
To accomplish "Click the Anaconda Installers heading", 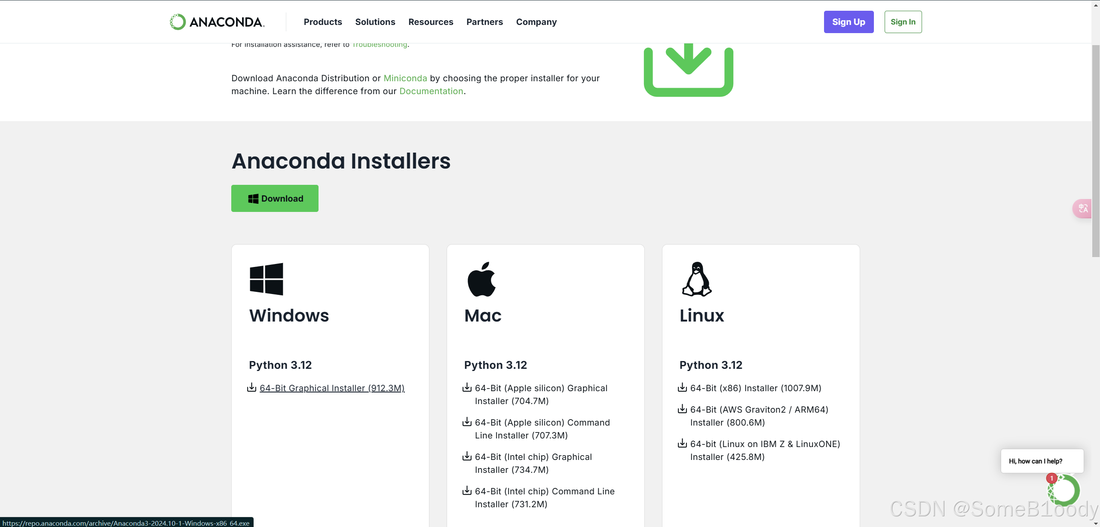I will pos(341,161).
